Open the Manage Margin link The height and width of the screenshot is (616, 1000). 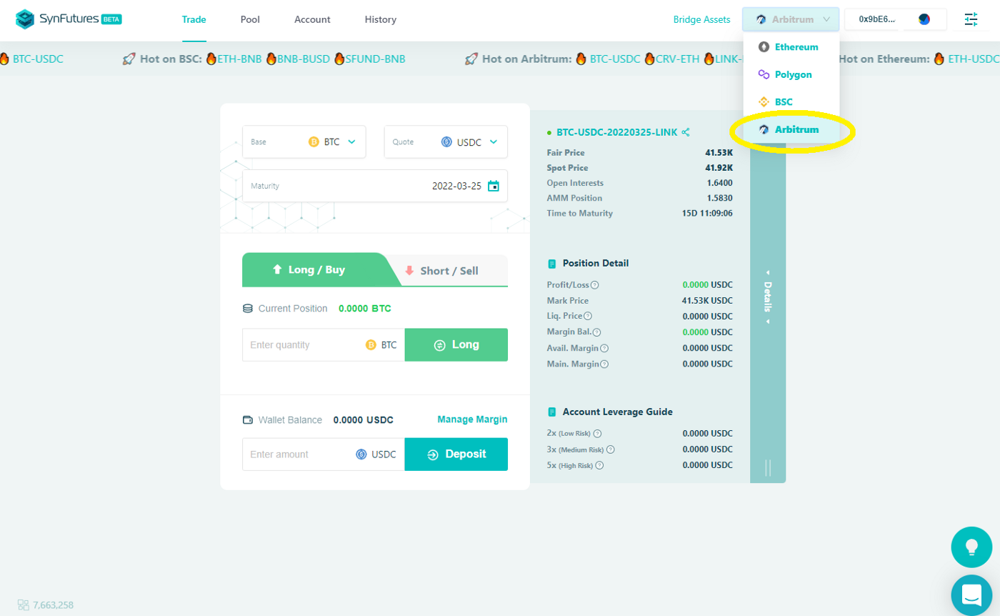point(472,419)
